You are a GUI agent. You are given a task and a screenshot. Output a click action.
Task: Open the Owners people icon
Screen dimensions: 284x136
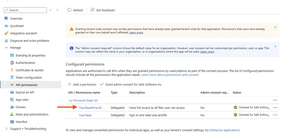tap(12, 107)
